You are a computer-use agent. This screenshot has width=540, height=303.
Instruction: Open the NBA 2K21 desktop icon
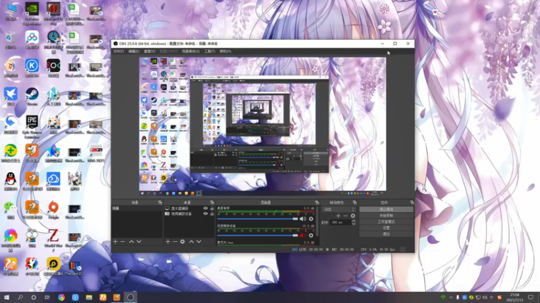coord(96,153)
